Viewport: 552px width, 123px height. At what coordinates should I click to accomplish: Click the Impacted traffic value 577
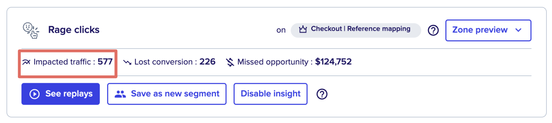coord(105,61)
